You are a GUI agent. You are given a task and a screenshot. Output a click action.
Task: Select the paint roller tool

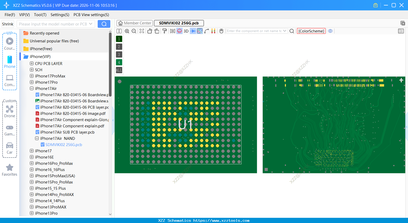pyautogui.click(x=165, y=31)
